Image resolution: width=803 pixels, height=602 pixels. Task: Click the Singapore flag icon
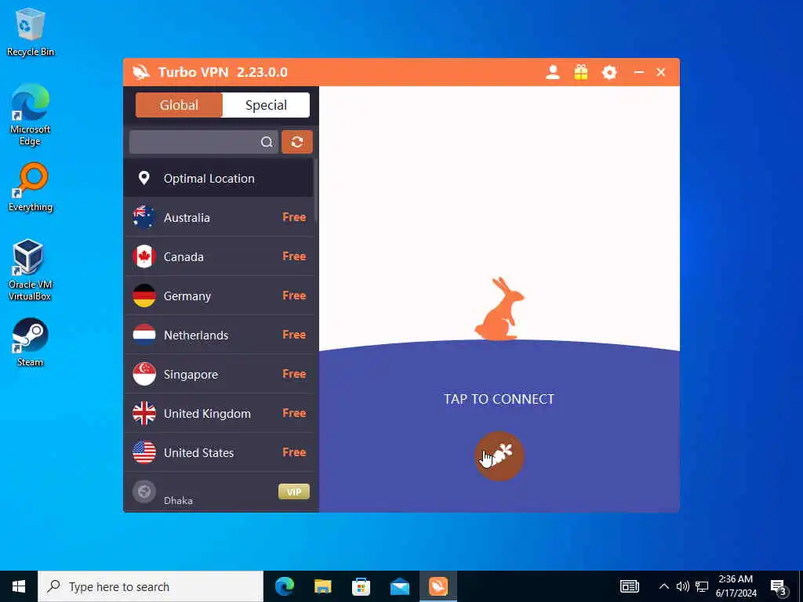click(144, 374)
